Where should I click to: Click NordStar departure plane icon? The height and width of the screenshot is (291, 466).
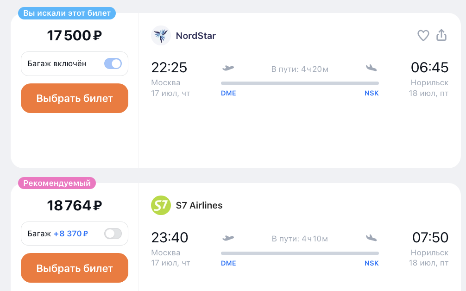(228, 68)
